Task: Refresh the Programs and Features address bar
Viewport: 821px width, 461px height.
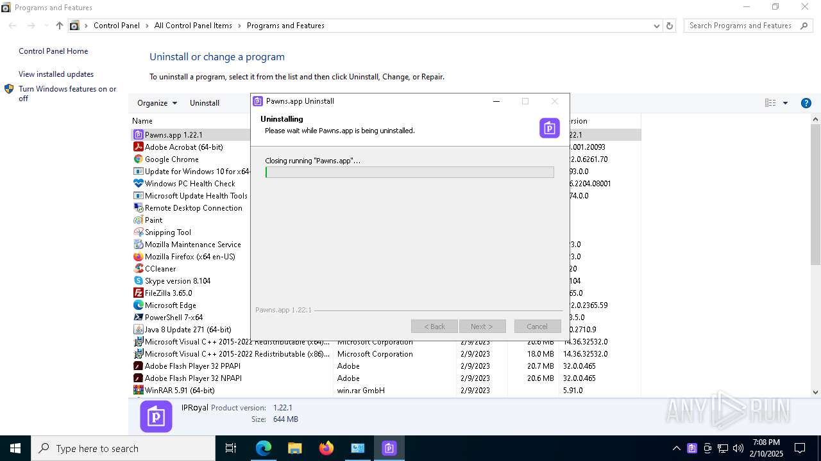Action: (670, 26)
